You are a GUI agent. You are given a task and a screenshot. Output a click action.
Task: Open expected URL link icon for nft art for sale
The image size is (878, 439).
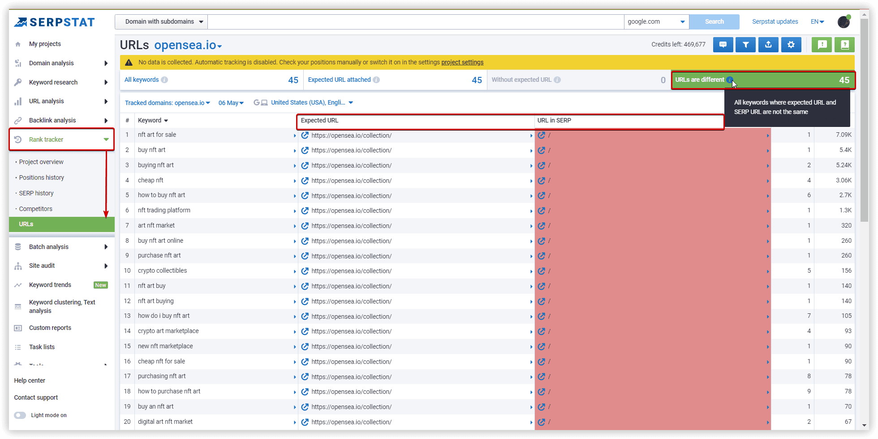coord(305,135)
